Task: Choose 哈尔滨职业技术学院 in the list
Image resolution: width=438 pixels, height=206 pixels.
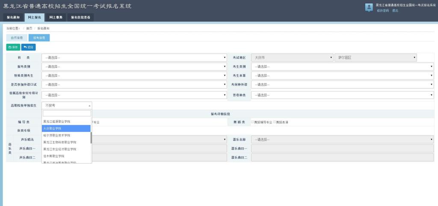Action: pyautogui.click(x=66, y=135)
